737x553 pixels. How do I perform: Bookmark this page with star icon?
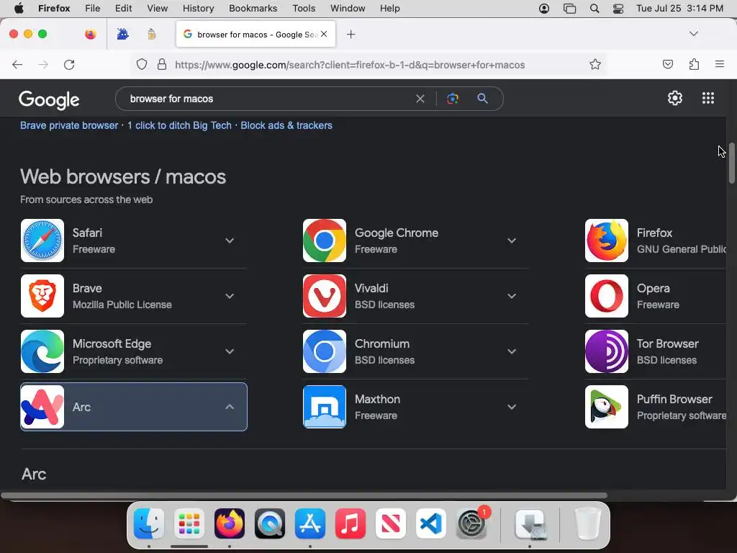point(595,64)
